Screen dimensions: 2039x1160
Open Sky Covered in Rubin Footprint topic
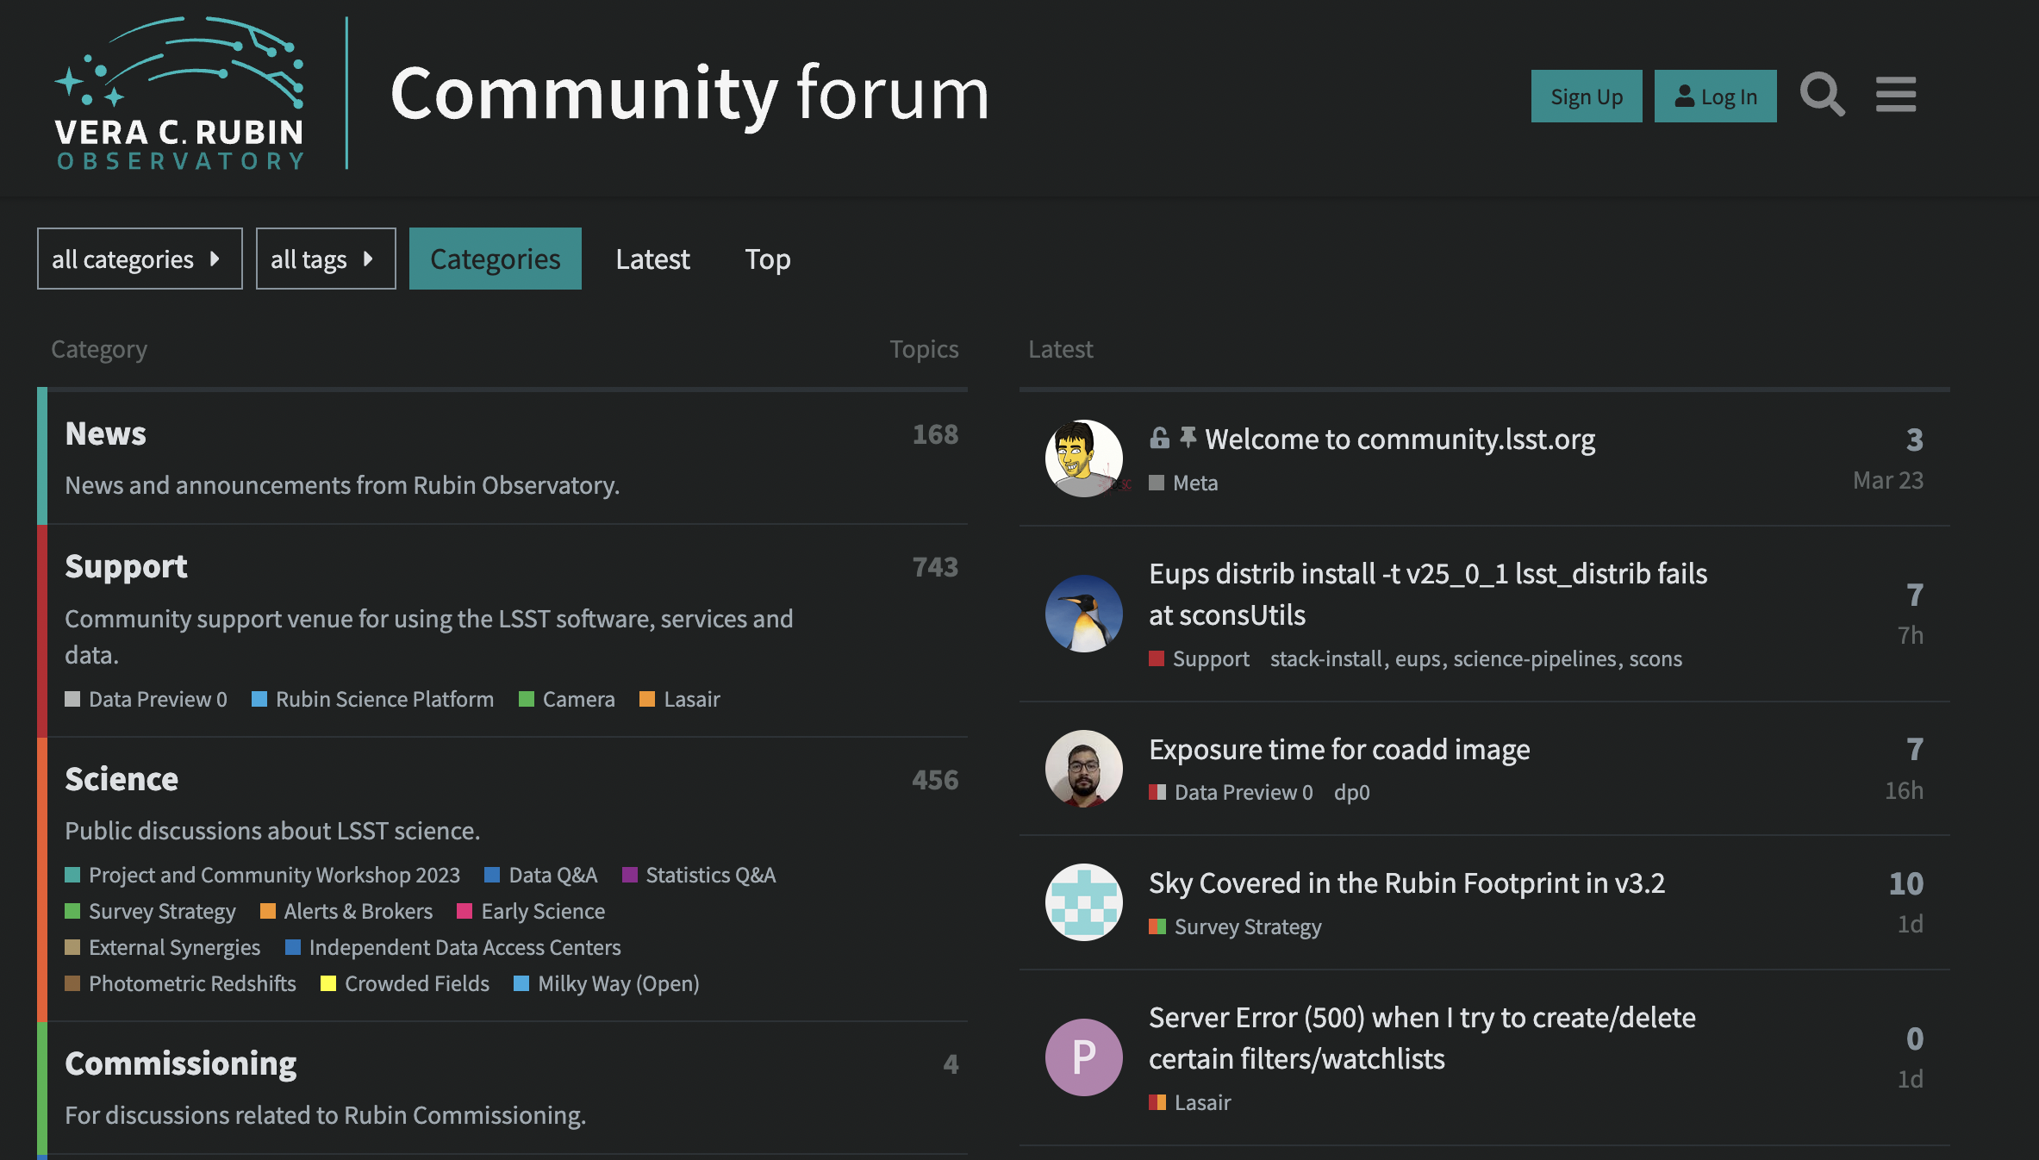(1406, 882)
